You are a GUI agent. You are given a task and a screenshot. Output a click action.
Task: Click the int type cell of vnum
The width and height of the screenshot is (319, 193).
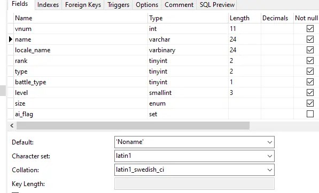coord(188,29)
